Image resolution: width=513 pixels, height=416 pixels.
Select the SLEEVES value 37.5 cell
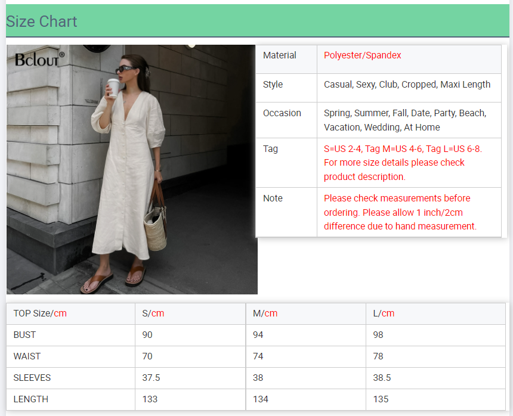(x=151, y=378)
